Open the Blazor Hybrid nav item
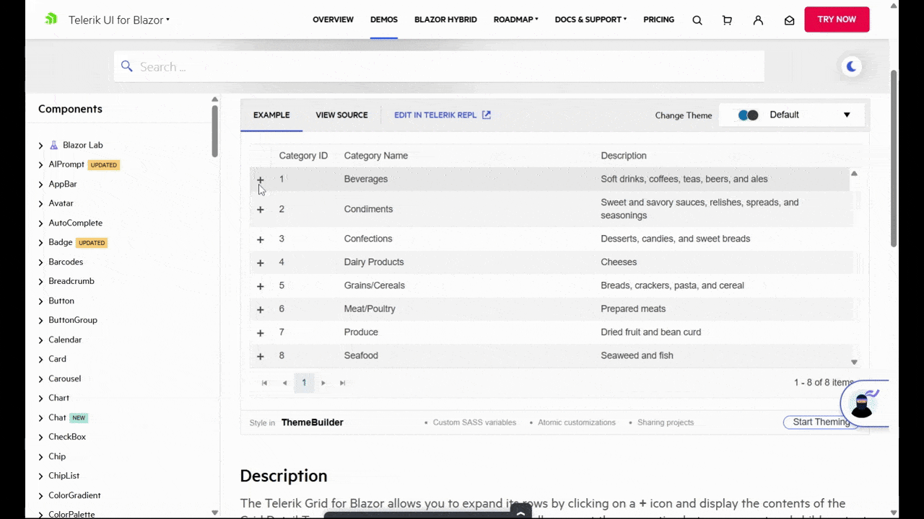 tap(445, 19)
